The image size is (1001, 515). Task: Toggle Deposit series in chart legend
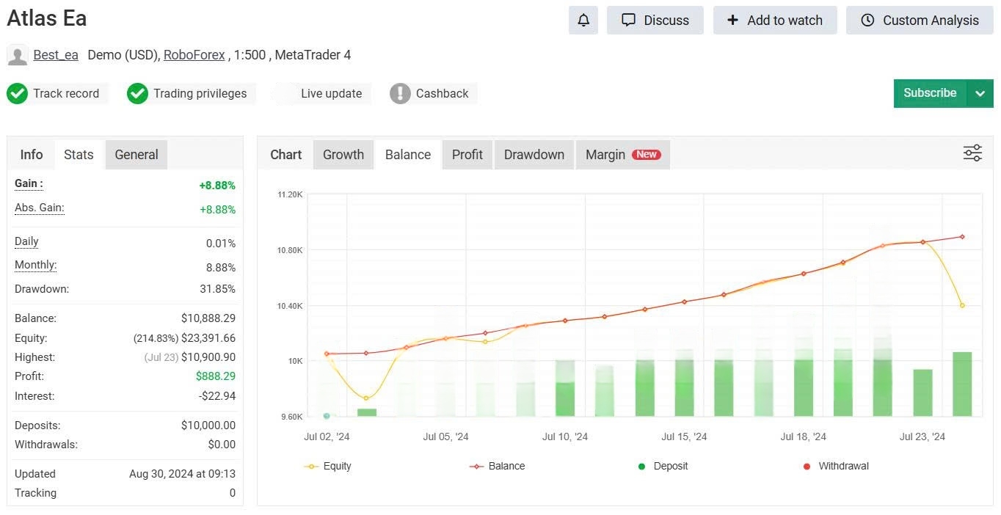coord(663,466)
